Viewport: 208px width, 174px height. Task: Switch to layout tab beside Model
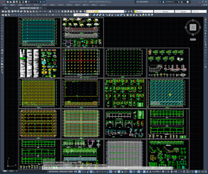pyautogui.click(x=11, y=171)
